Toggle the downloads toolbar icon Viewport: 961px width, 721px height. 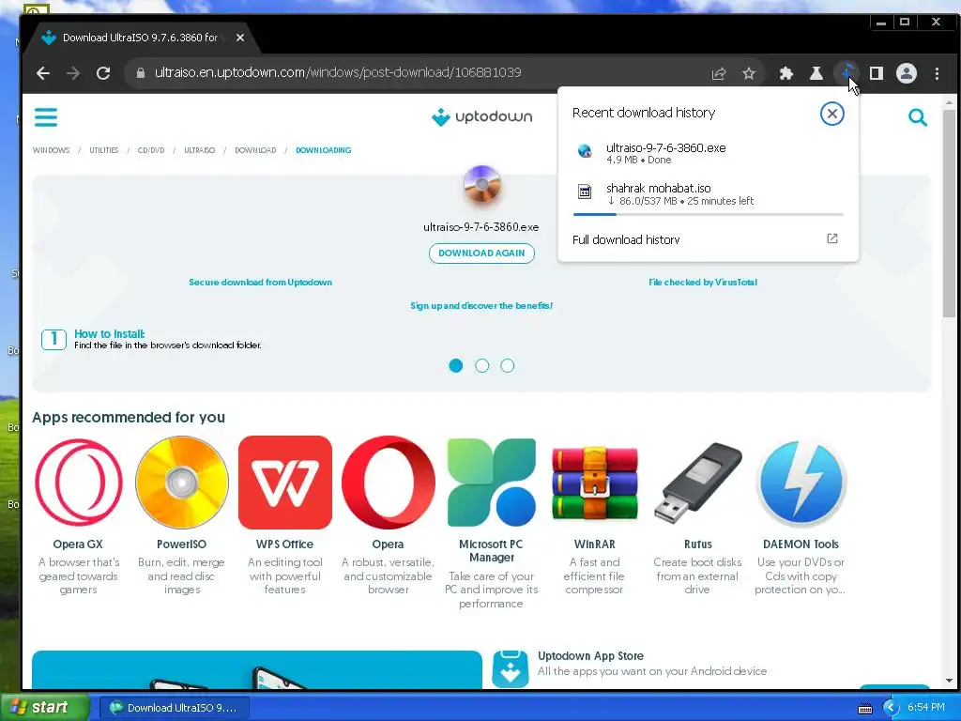pos(847,73)
